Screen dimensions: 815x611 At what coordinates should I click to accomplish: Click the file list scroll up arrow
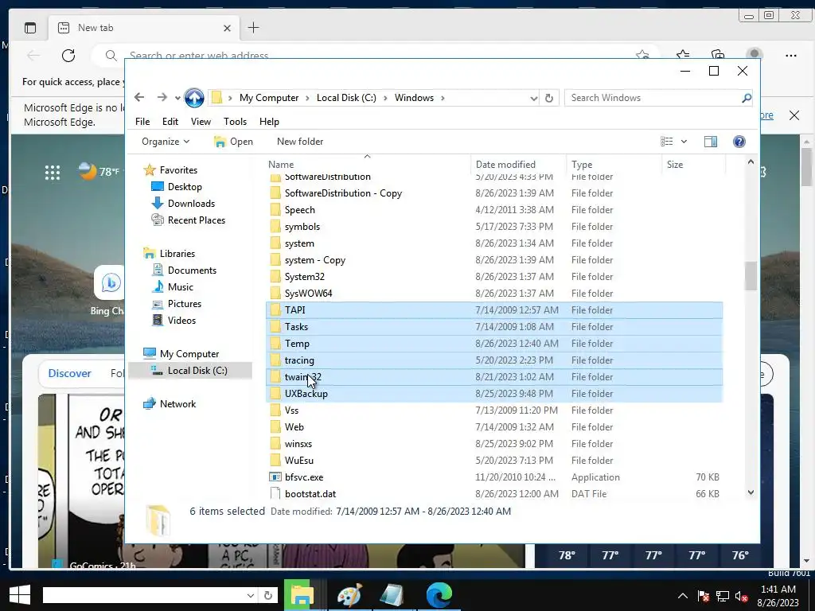(751, 162)
